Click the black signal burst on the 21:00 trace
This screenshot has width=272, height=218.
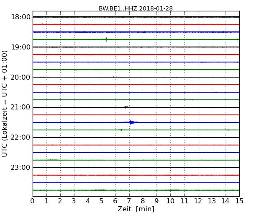(126, 107)
